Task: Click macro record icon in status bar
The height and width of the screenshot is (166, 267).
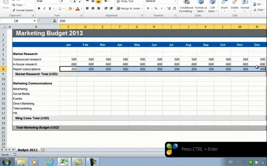Action: (15, 154)
